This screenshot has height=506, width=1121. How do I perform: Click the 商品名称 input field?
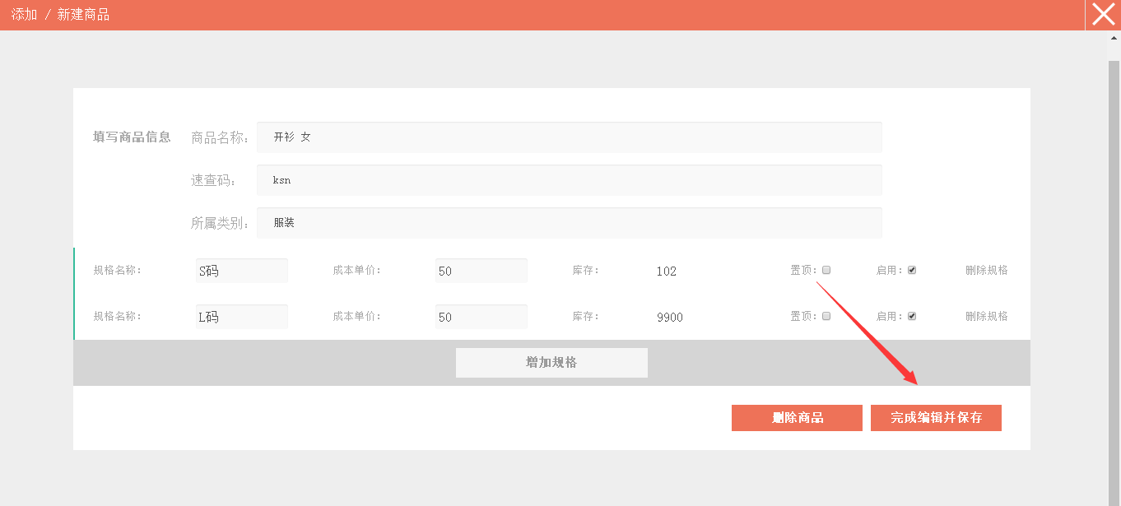(569, 137)
